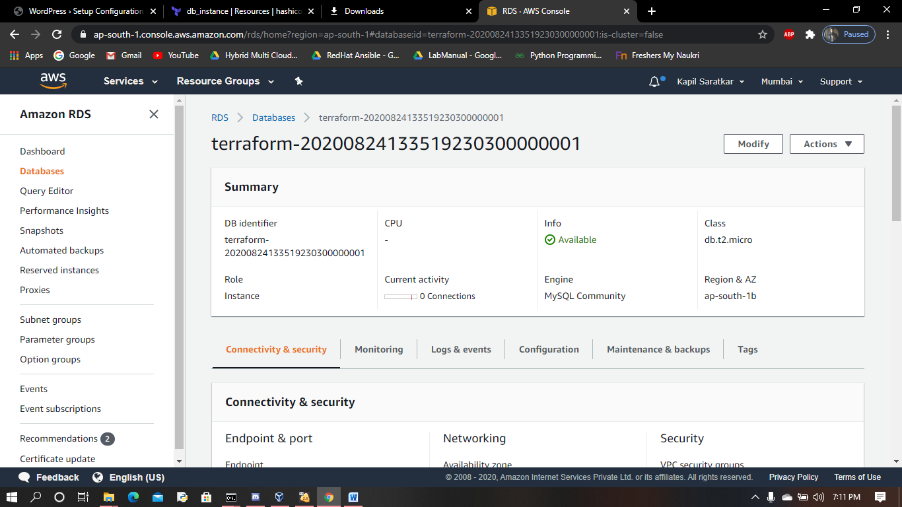Open the AWS notifications bell

pyautogui.click(x=654, y=81)
